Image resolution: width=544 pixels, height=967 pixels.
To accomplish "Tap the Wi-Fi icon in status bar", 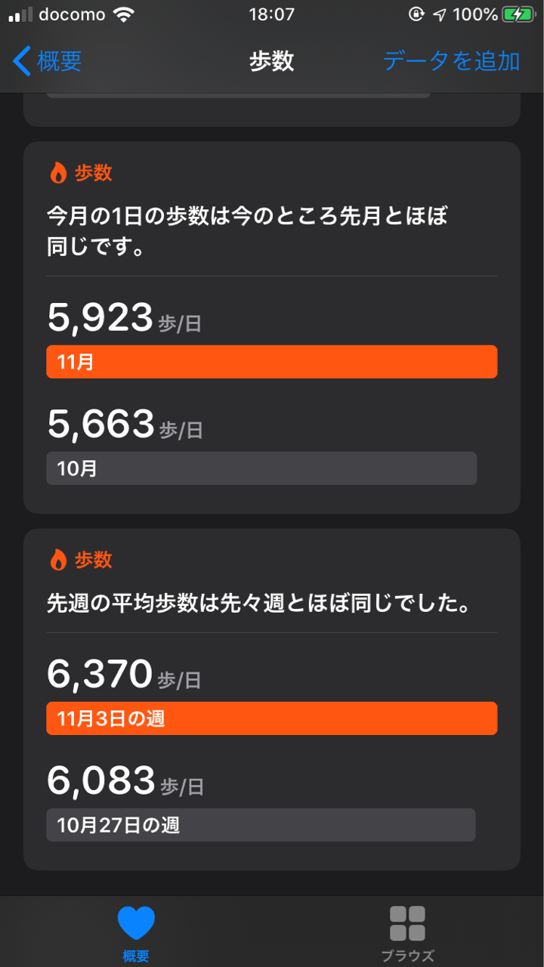I will coord(122,14).
